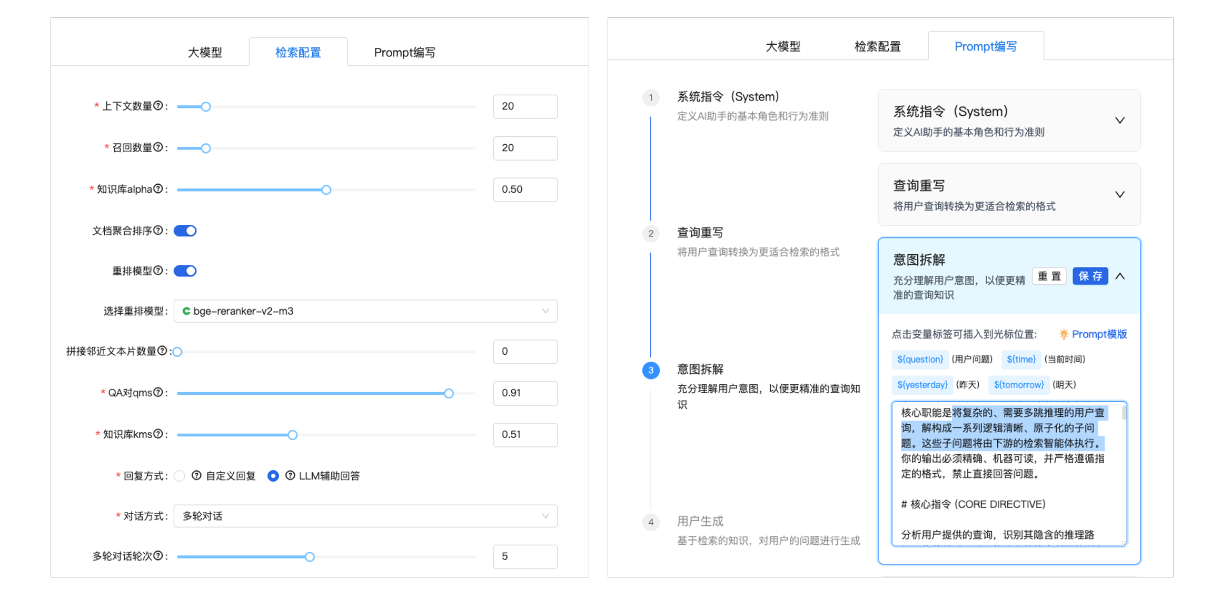Click step 3 circle icon for 意图拆解
Viewport: 1231px width, 598px height.
651,370
